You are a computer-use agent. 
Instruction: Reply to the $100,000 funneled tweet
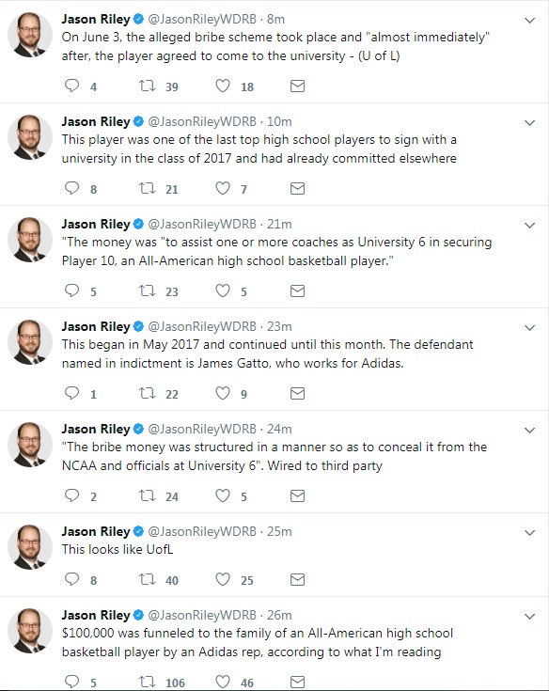[71, 682]
